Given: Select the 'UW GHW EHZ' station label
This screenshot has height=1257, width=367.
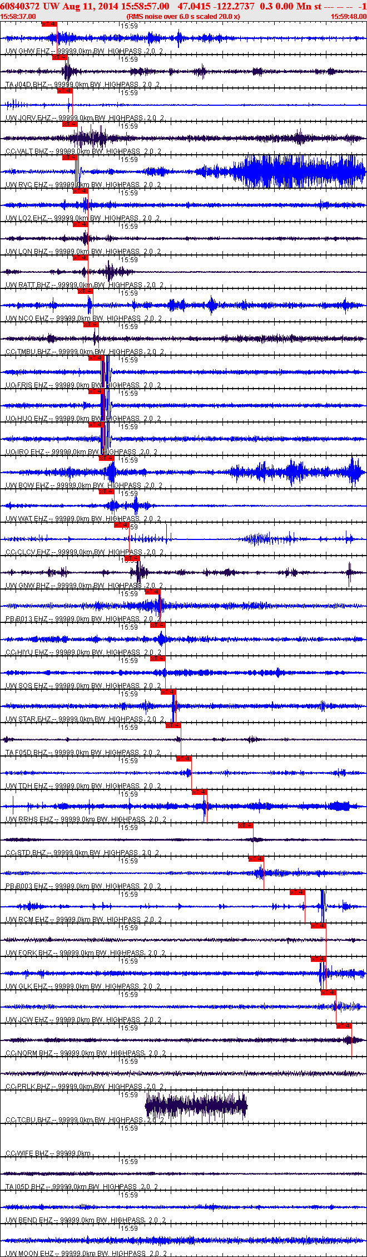Looking at the screenshot, I should (27, 51).
